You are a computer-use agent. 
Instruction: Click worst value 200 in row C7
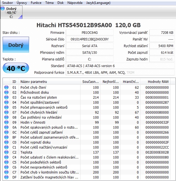click(x=116, y=172)
